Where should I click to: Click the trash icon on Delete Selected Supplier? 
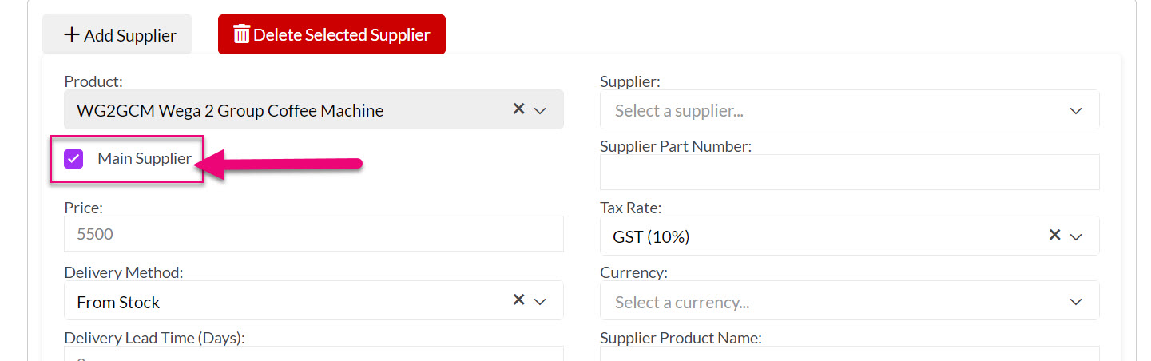tap(241, 34)
